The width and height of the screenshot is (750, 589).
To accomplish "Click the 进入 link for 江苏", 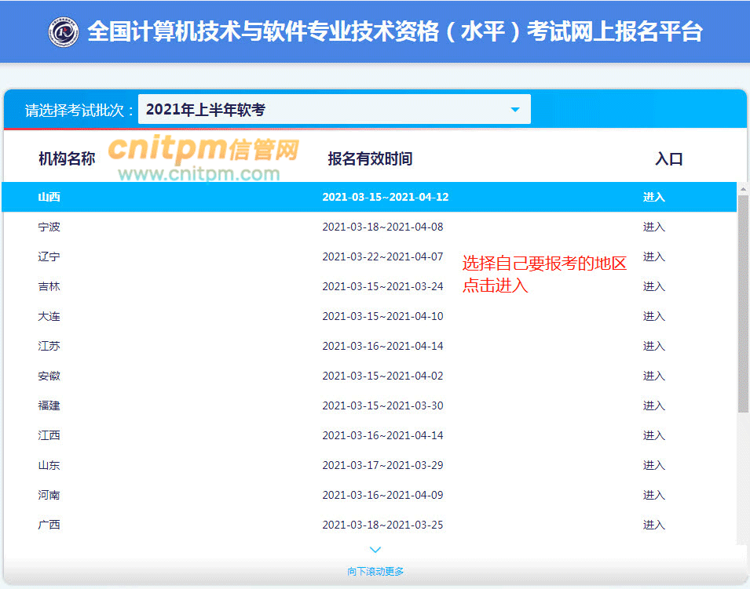I will 654,346.
